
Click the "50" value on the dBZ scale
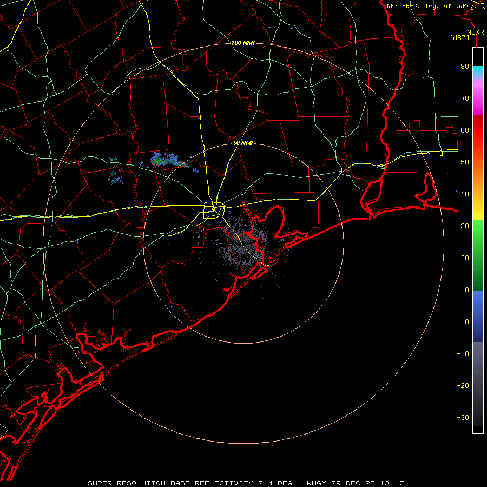[x=465, y=162]
